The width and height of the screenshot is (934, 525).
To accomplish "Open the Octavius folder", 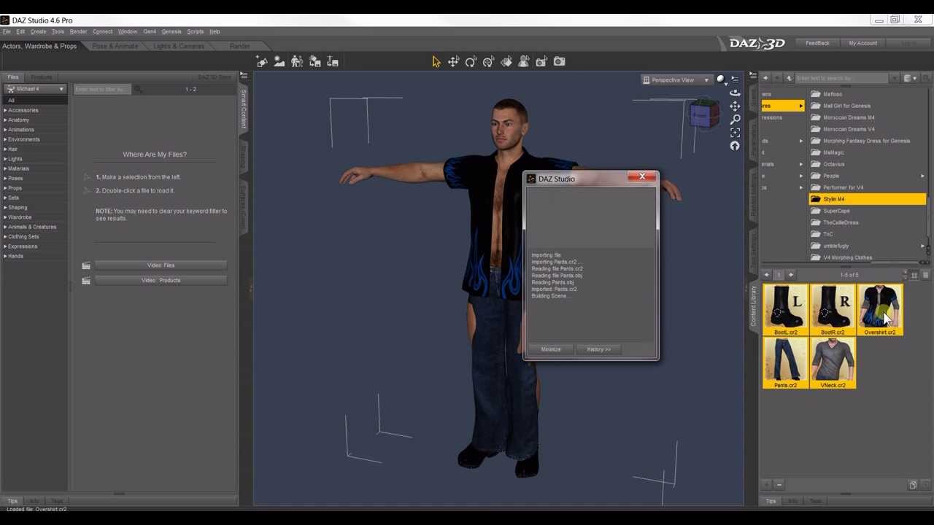I will click(x=833, y=164).
